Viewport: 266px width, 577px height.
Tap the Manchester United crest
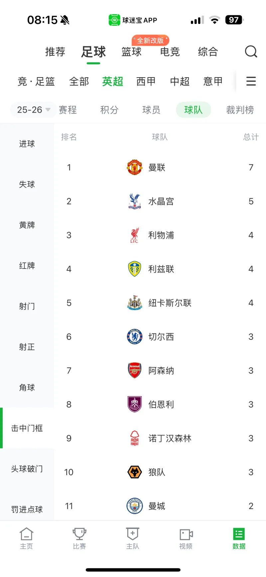pos(135,167)
